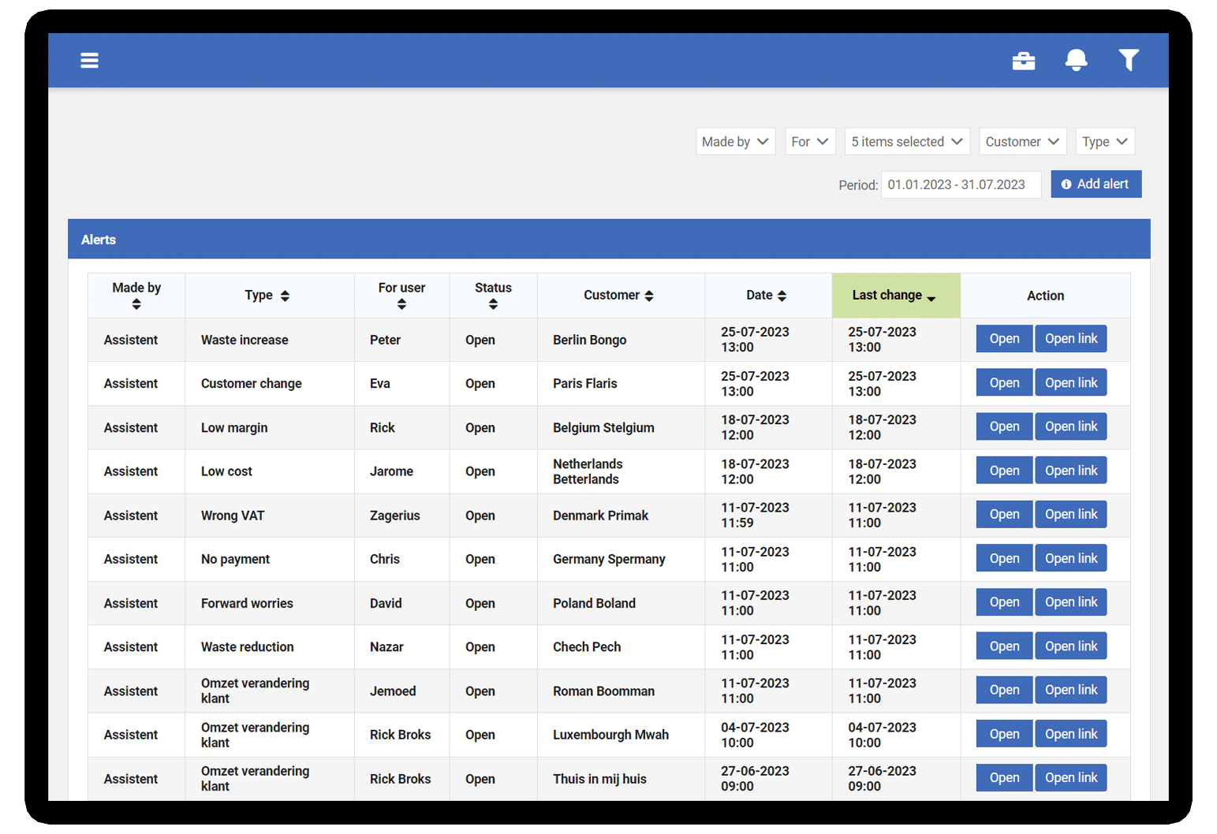The height and width of the screenshot is (834, 1217).
Task: Open link for Germany Spermany alert
Action: coord(1071,558)
